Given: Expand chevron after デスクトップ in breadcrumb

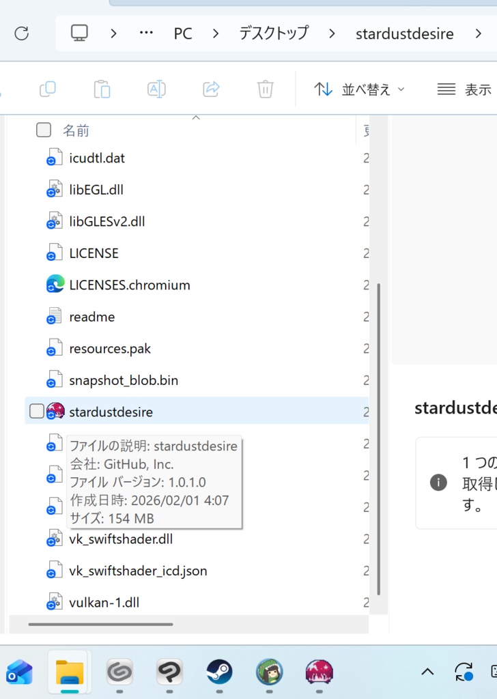Looking at the screenshot, I should (x=332, y=33).
